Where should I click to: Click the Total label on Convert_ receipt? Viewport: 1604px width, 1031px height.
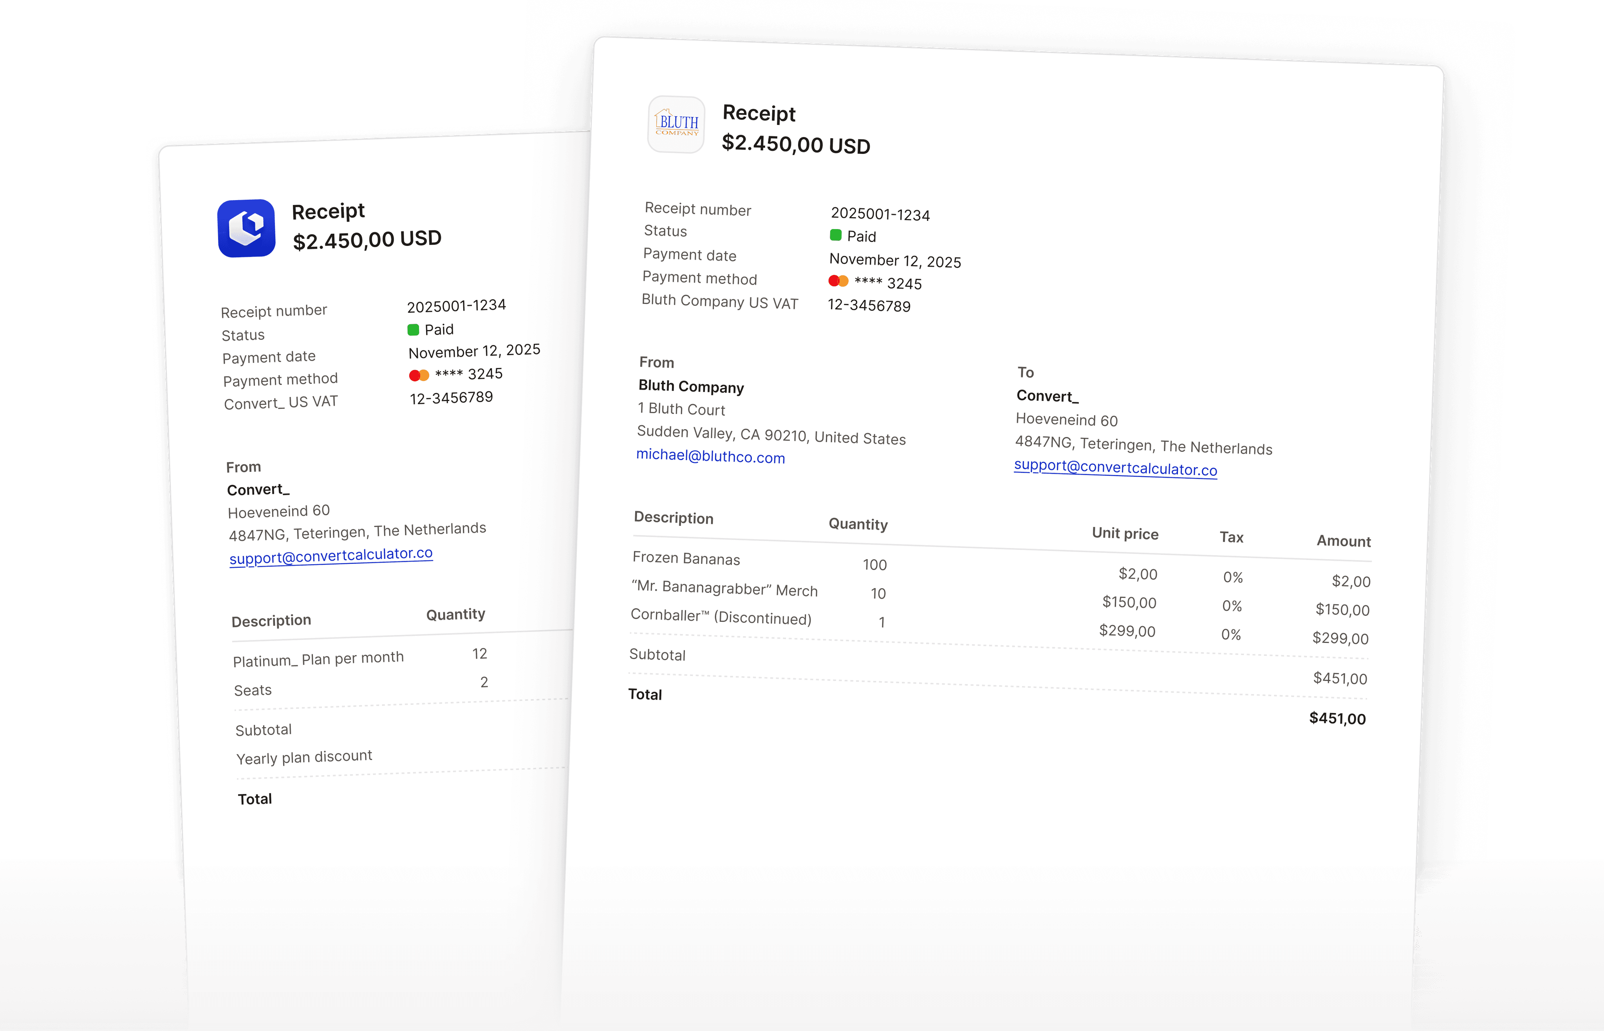255,799
